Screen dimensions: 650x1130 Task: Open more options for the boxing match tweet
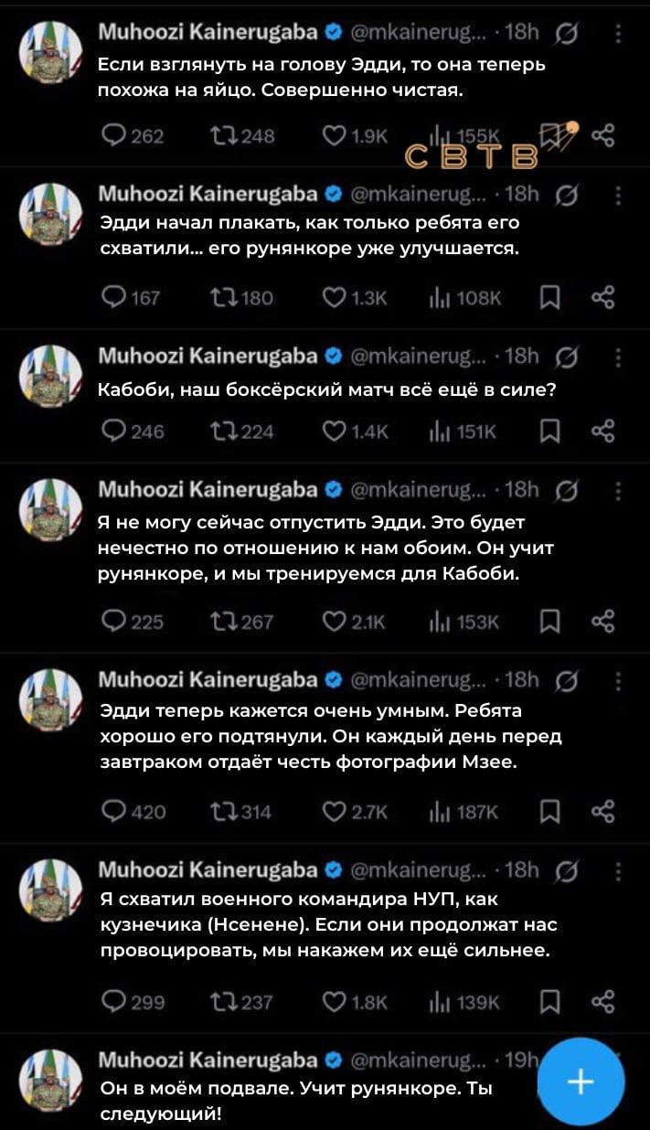[619, 357]
